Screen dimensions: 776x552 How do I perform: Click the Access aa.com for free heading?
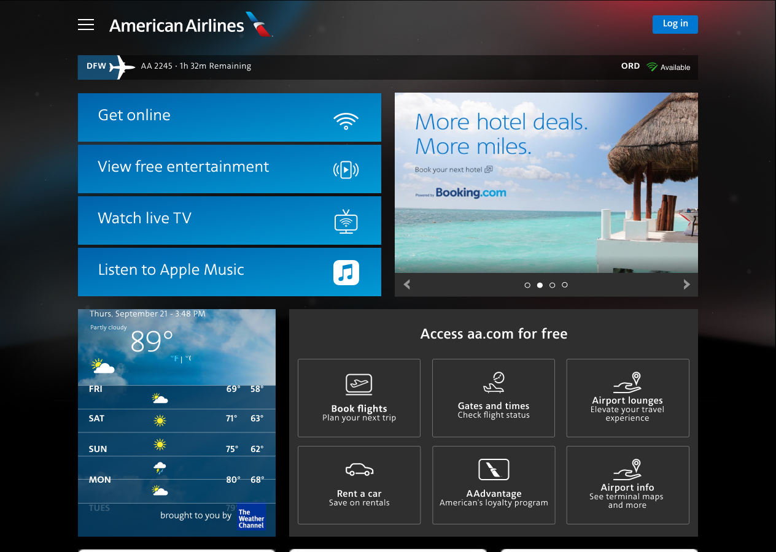(494, 334)
